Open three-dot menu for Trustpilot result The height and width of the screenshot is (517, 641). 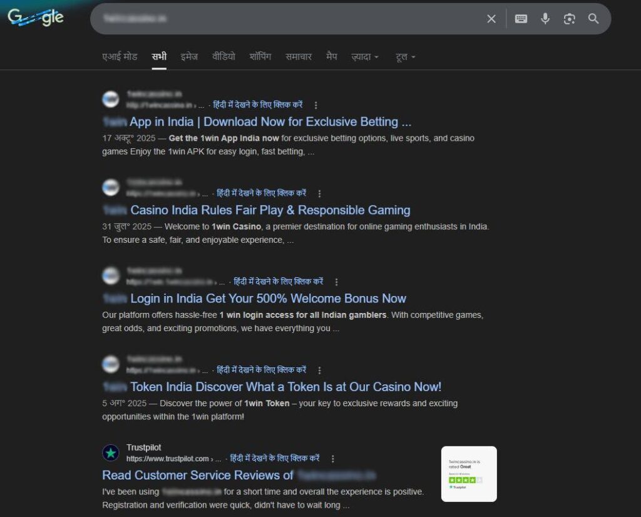tap(333, 459)
